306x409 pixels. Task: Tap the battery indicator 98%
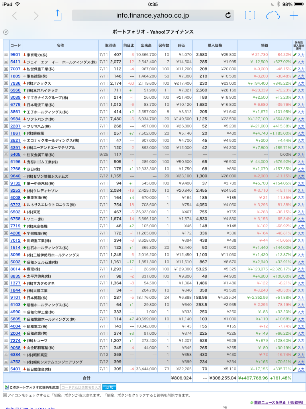pos(293,4)
